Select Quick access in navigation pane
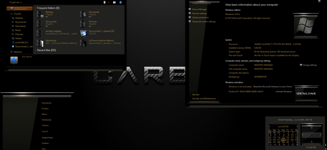This screenshot has width=327, height=150. click(x=20, y=9)
